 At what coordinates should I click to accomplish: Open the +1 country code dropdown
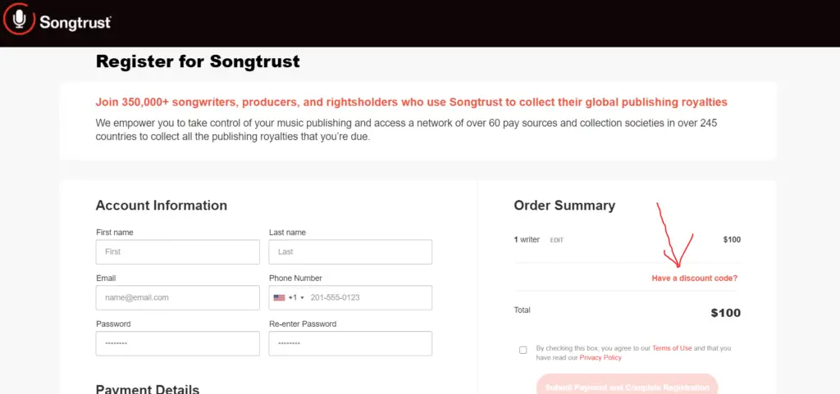click(295, 298)
